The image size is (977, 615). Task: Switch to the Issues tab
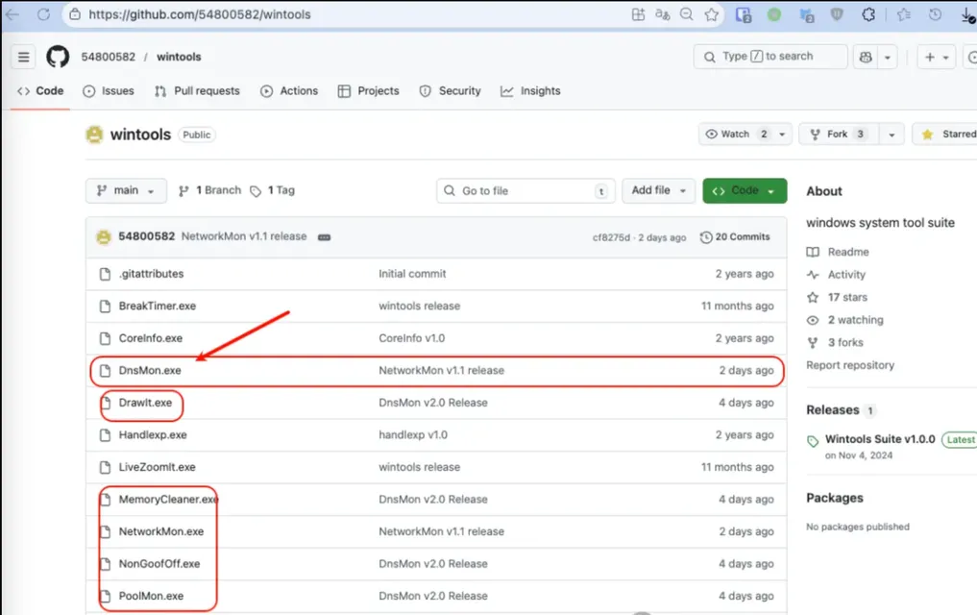pos(109,91)
